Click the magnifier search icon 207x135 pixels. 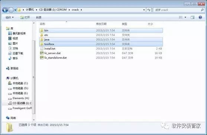(202, 10)
